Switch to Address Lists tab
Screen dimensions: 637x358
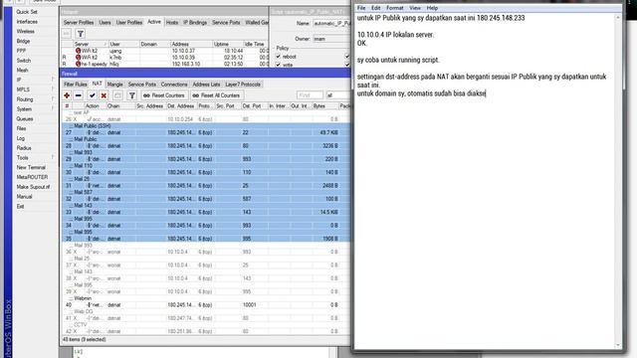tap(206, 85)
